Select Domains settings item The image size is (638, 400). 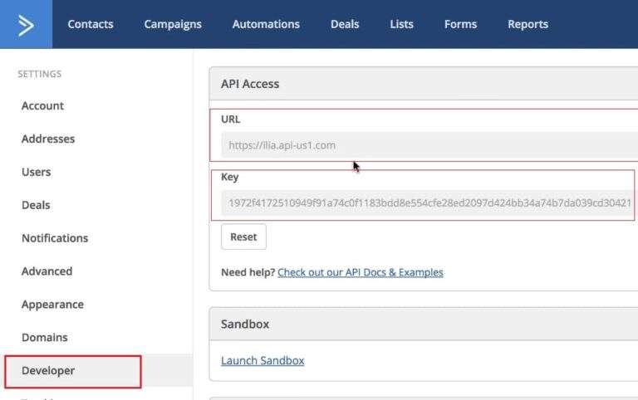point(45,338)
